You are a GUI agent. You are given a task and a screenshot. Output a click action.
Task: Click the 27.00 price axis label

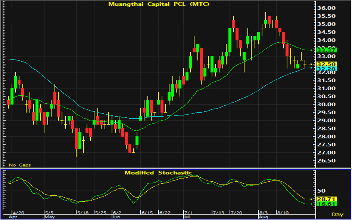(326, 153)
